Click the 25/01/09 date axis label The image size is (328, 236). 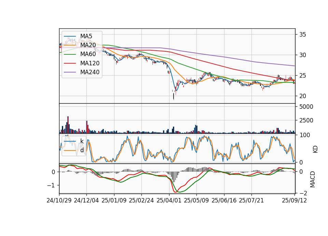tap(114, 200)
